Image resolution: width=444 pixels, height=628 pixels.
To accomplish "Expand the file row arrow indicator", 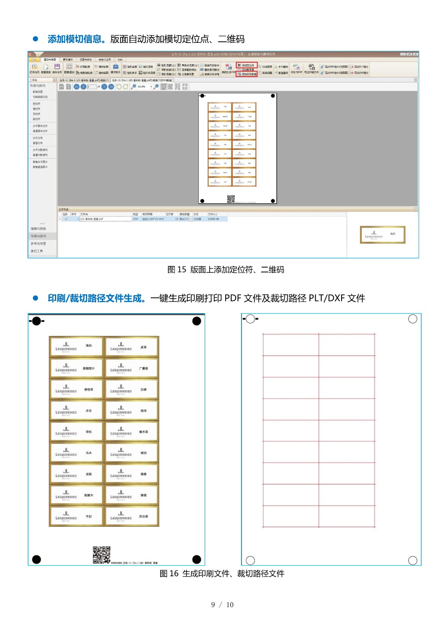I will (x=60, y=219).
